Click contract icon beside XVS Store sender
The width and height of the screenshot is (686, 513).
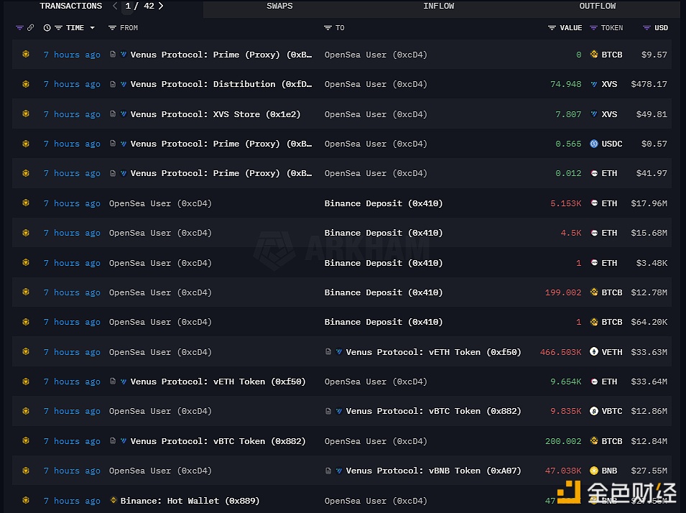click(x=113, y=114)
